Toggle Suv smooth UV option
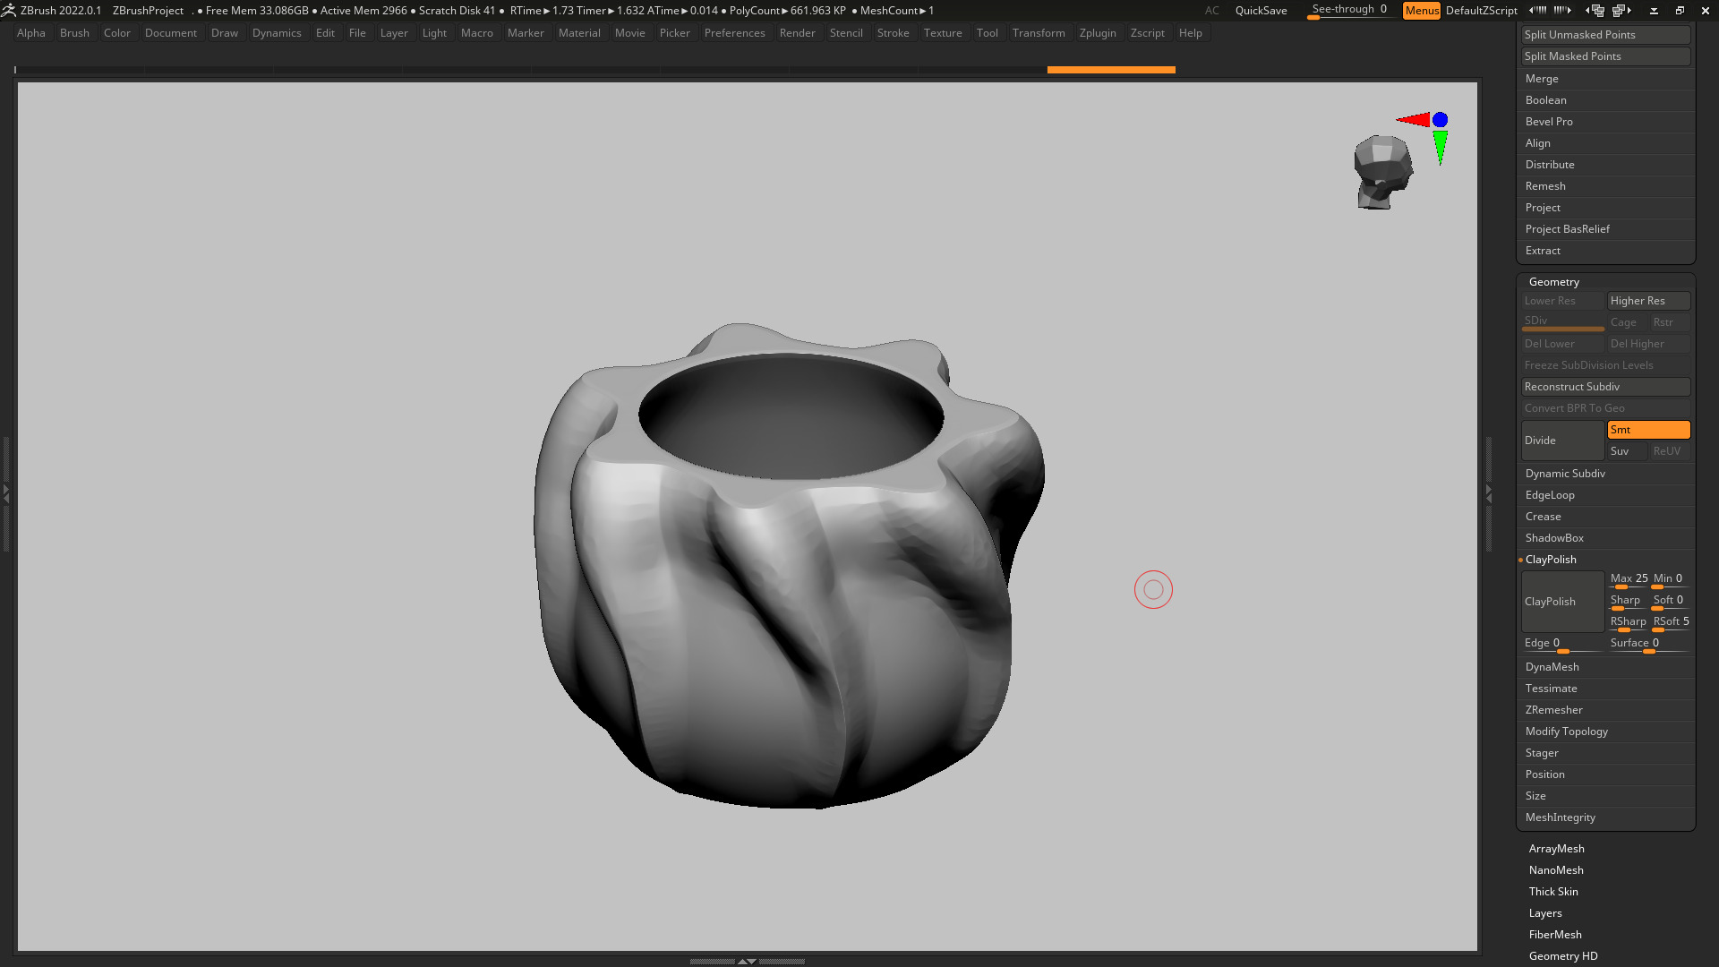 [1627, 451]
